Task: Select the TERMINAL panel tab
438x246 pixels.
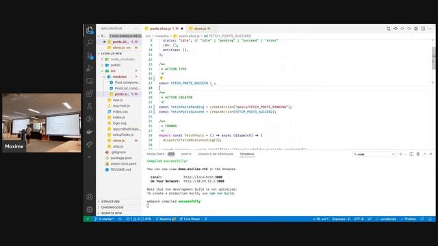Action: click(x=247, y=154)
